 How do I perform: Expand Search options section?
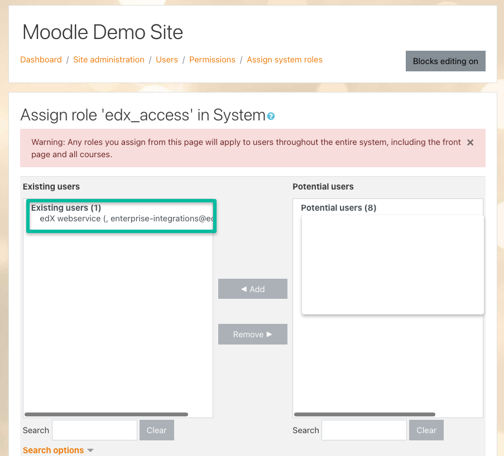[58, 450]
